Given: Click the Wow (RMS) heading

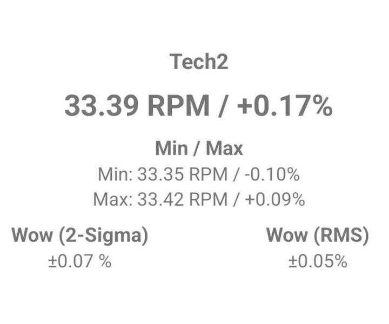Looking at the screenshot, I should [x=318, y=236].
